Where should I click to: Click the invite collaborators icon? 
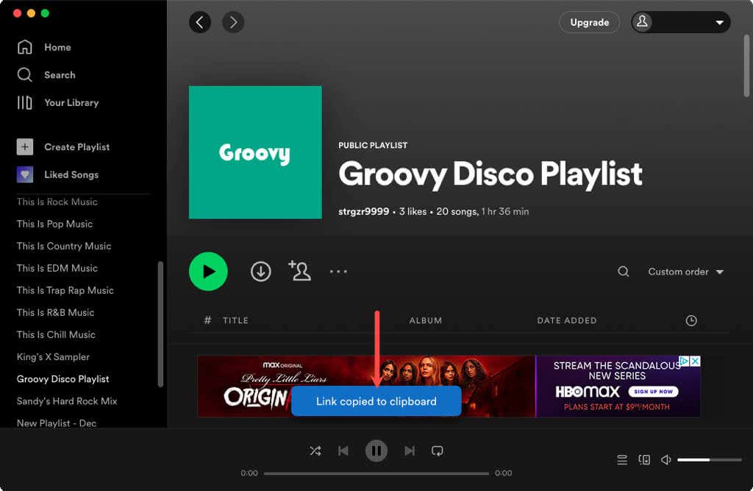(x=299, y=271)
